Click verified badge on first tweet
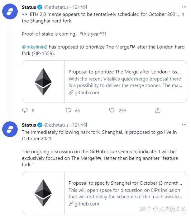This screenshot has height=217, width=191. click(x=40, y=7)
